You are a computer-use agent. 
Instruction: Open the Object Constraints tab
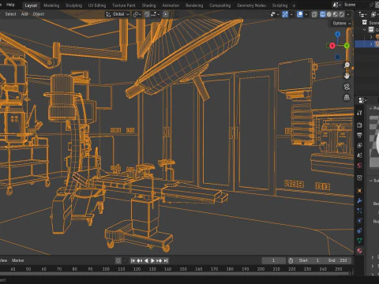tap(359, 230)
